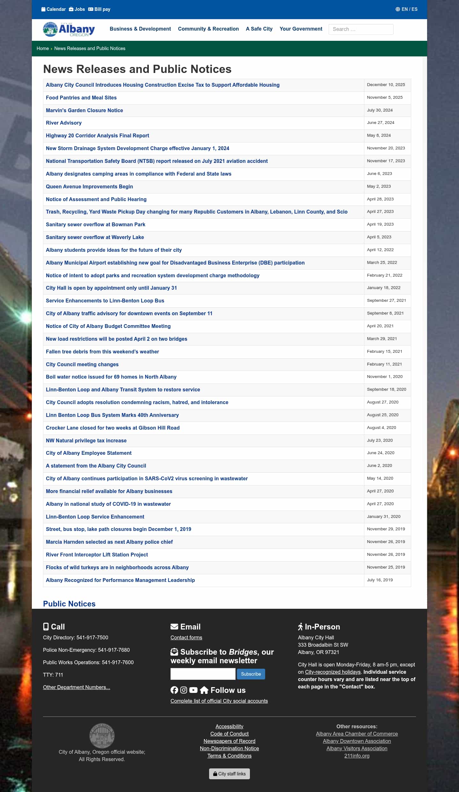
Task: Click the Search input field
Action: 361,29
